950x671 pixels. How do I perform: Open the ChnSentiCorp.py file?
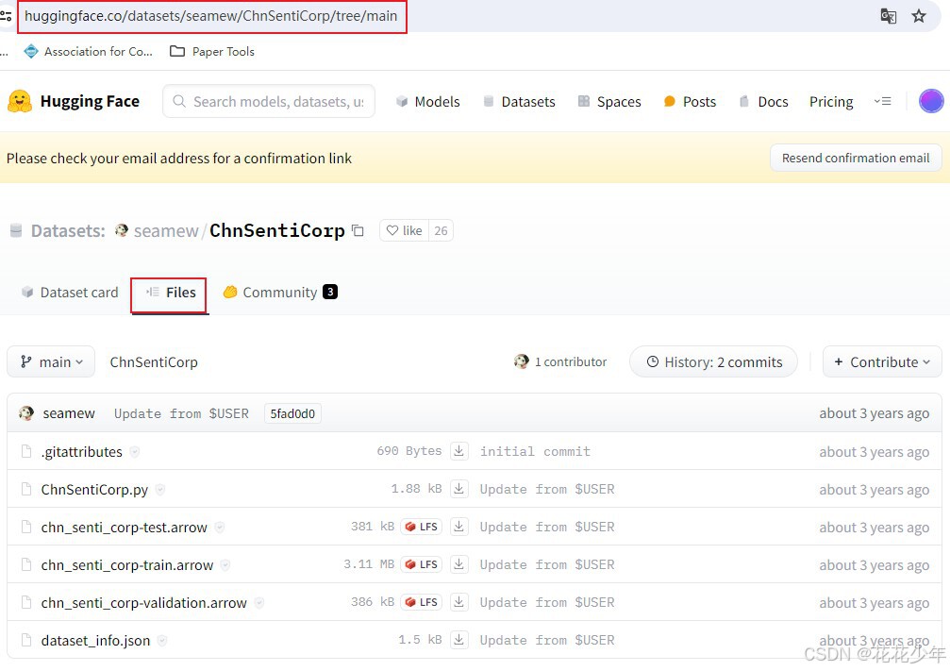[94, 489]
